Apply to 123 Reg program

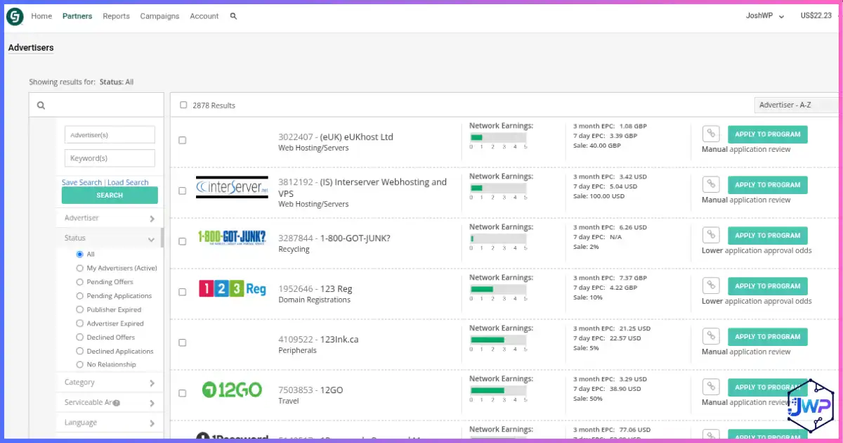pyautogui.click(x=768, y=286)
